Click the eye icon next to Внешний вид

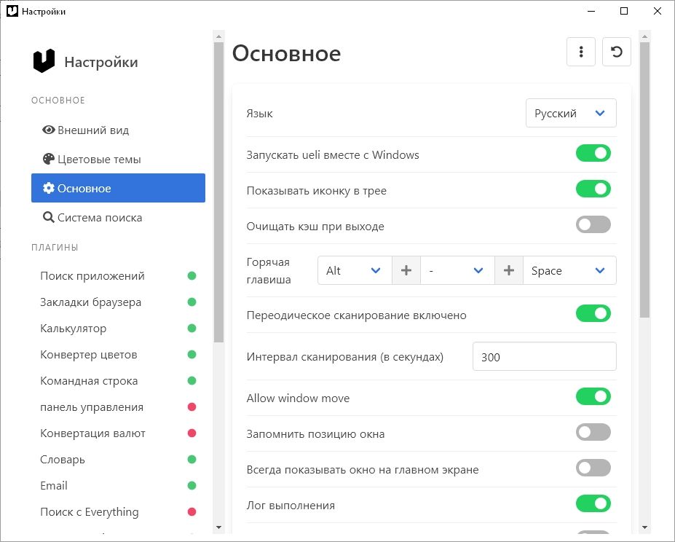pos(49,130)
